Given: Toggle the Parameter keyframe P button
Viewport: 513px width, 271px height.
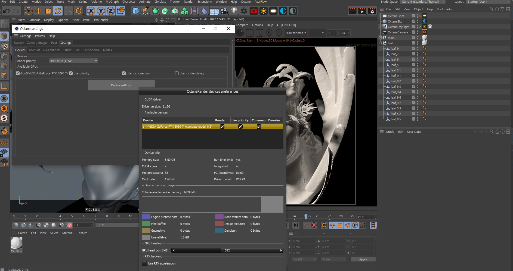Looking at the screenshot, I should pyautogui.click(x=355, y=225).
